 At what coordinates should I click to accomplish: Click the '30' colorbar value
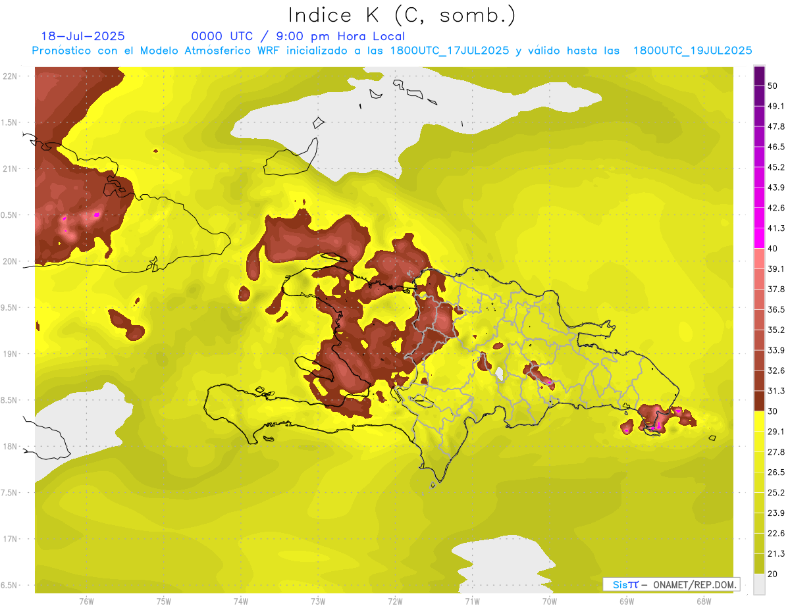point(774,411)
